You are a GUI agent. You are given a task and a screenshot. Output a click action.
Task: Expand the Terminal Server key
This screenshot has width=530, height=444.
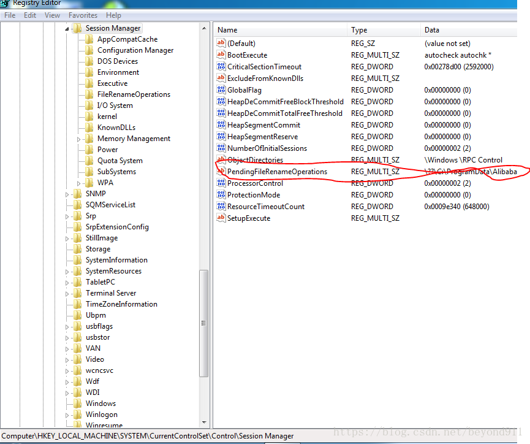click(67, 294)
